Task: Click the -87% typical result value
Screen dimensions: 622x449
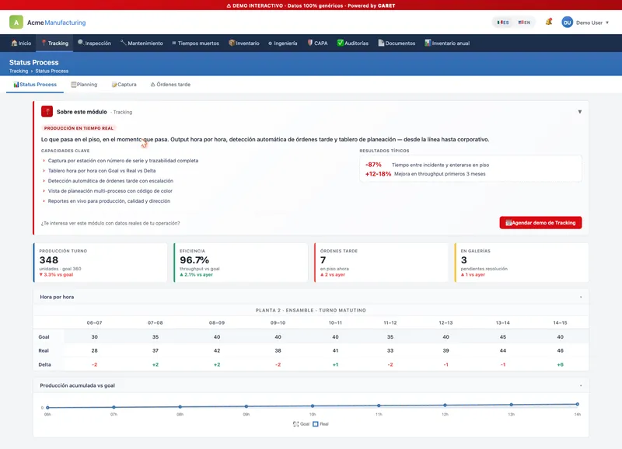Action: tap(373, 165)
